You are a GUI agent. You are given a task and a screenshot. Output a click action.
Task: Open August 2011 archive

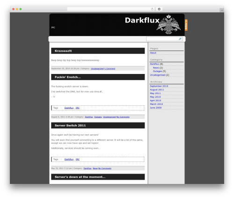click(x=157, y=90)
